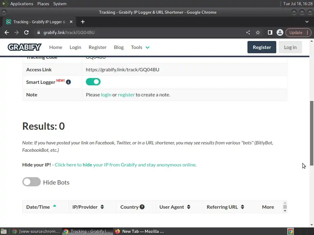Click Smart Logger info icon
This screenshot has width=314, height=235.
coord(68,82)
